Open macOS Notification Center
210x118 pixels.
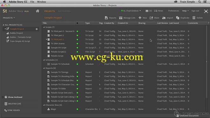point(205,2)
